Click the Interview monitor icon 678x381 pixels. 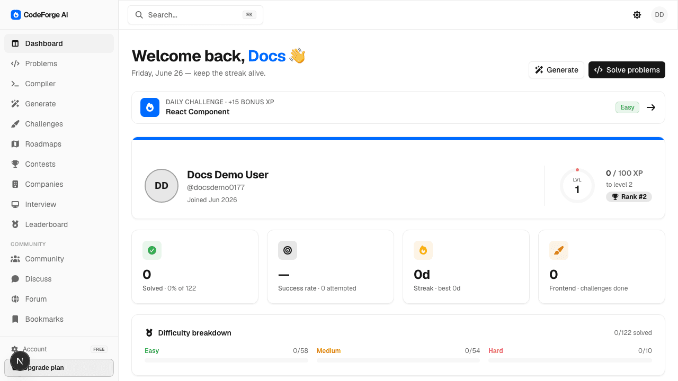15,204
